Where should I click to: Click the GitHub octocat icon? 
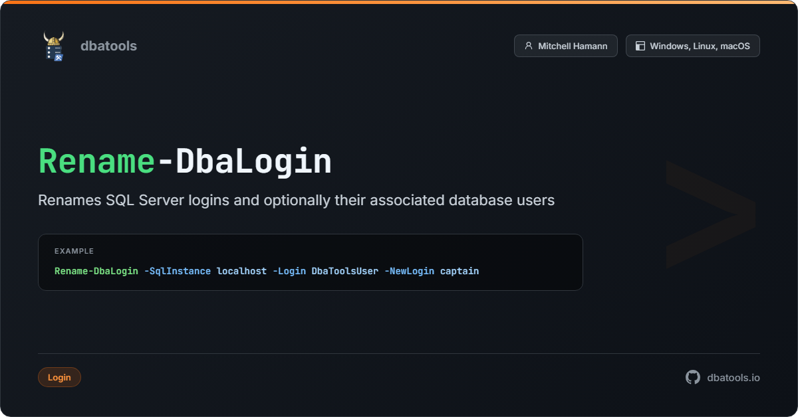point(693,377)
